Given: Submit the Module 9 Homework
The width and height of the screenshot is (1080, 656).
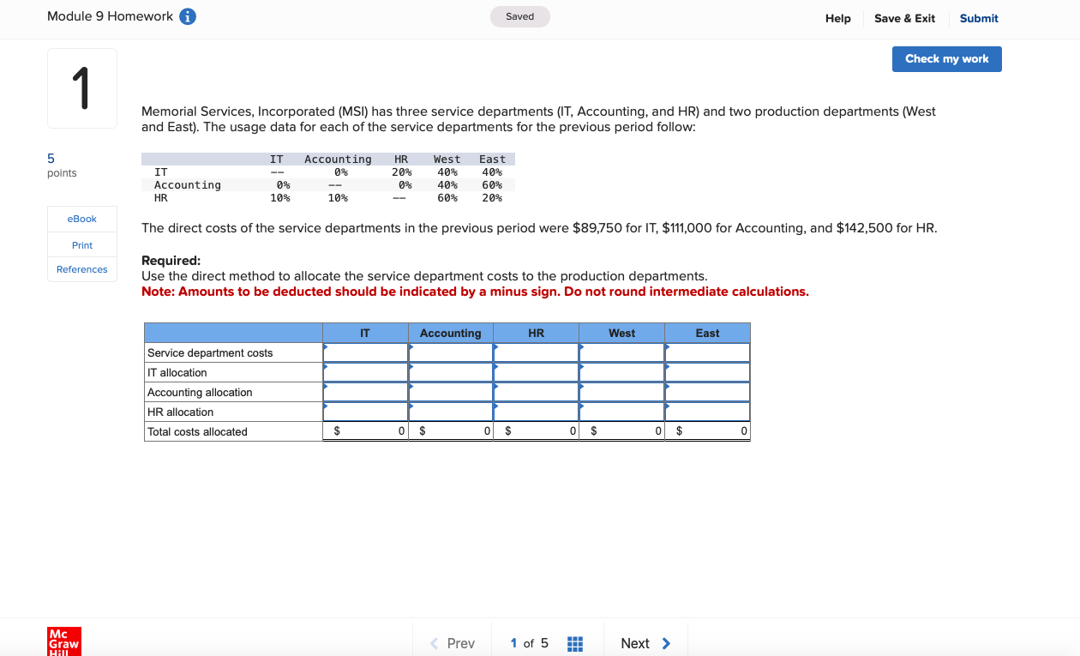Looking at the screenshot, I should coord(978,18).
